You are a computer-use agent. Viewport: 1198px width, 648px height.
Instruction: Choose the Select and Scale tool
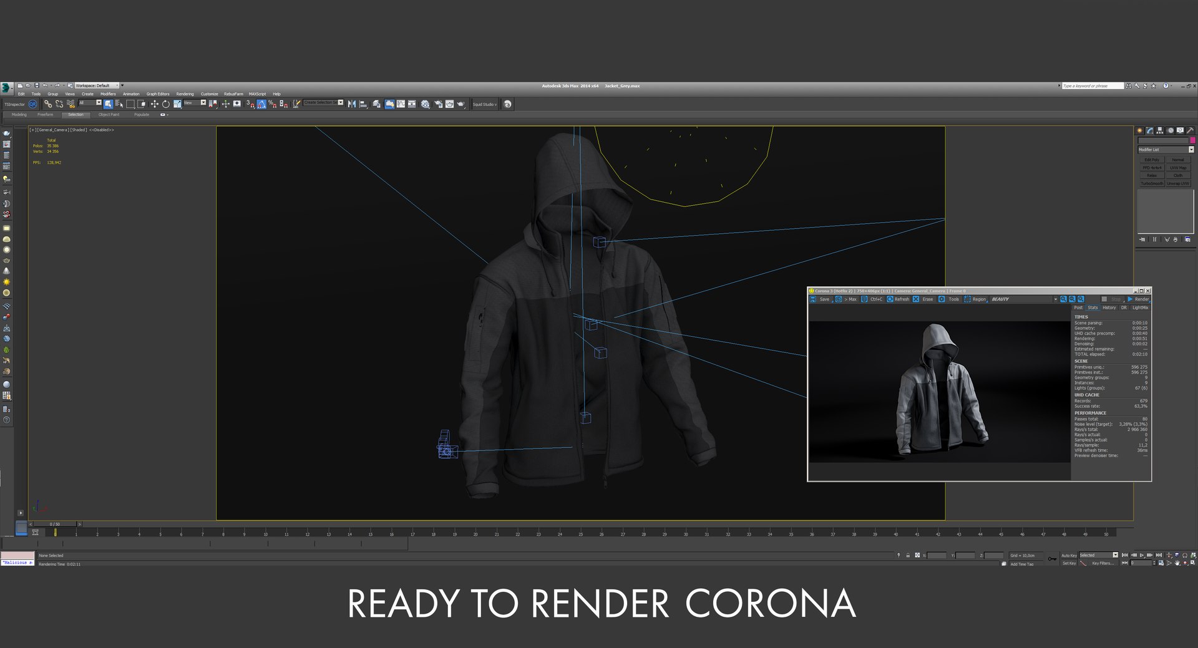(177, 104)
